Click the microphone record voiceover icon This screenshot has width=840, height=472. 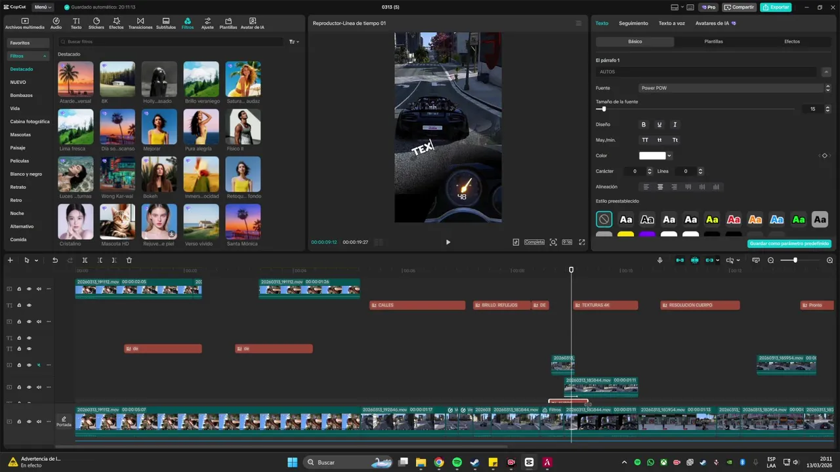click(x=660, y=260)
